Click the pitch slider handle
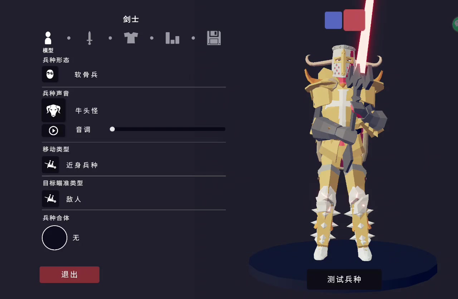The height and width of the screenshot is (299, 458). (x=112, y=129)
